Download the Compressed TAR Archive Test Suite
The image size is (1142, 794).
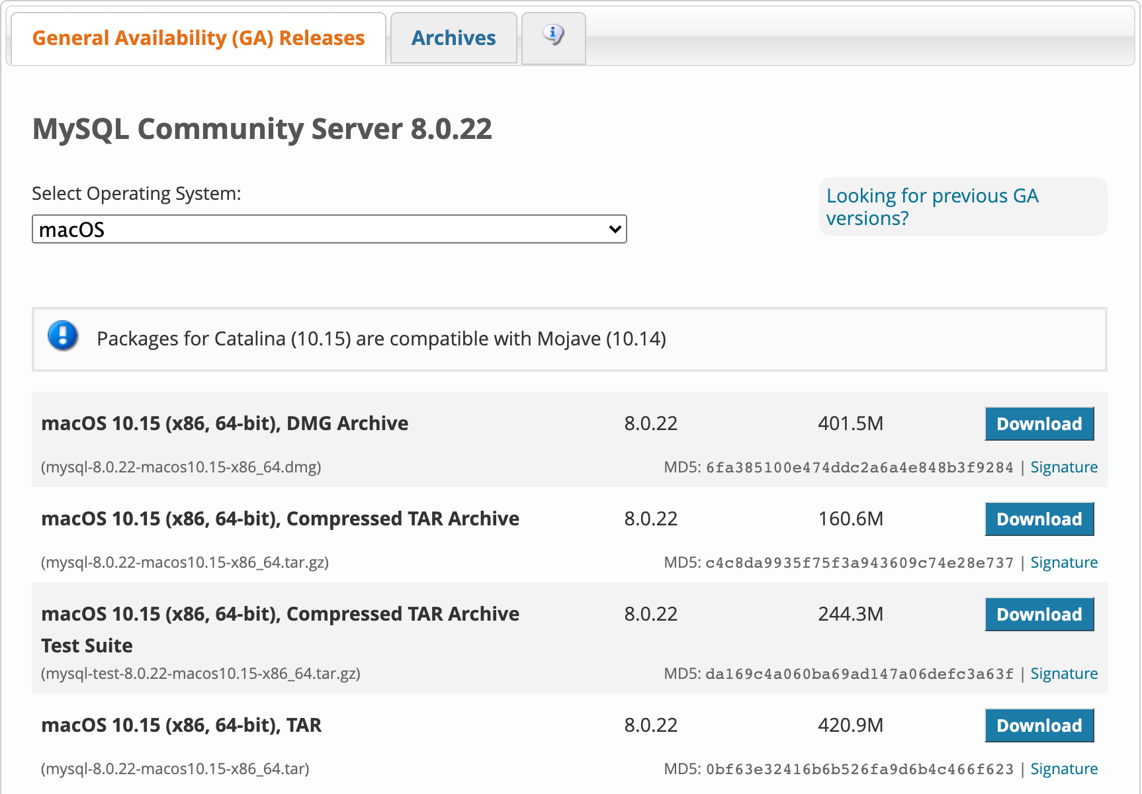click(x=1039, y=614)
